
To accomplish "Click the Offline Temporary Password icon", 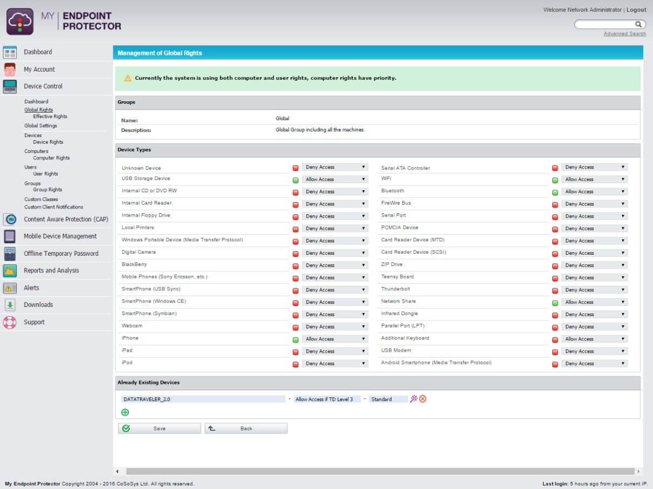I will [x=10, y=254].
